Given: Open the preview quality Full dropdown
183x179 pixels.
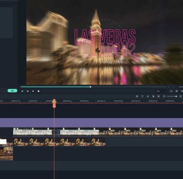Looking at the screenshot, I should pos(162,91).
